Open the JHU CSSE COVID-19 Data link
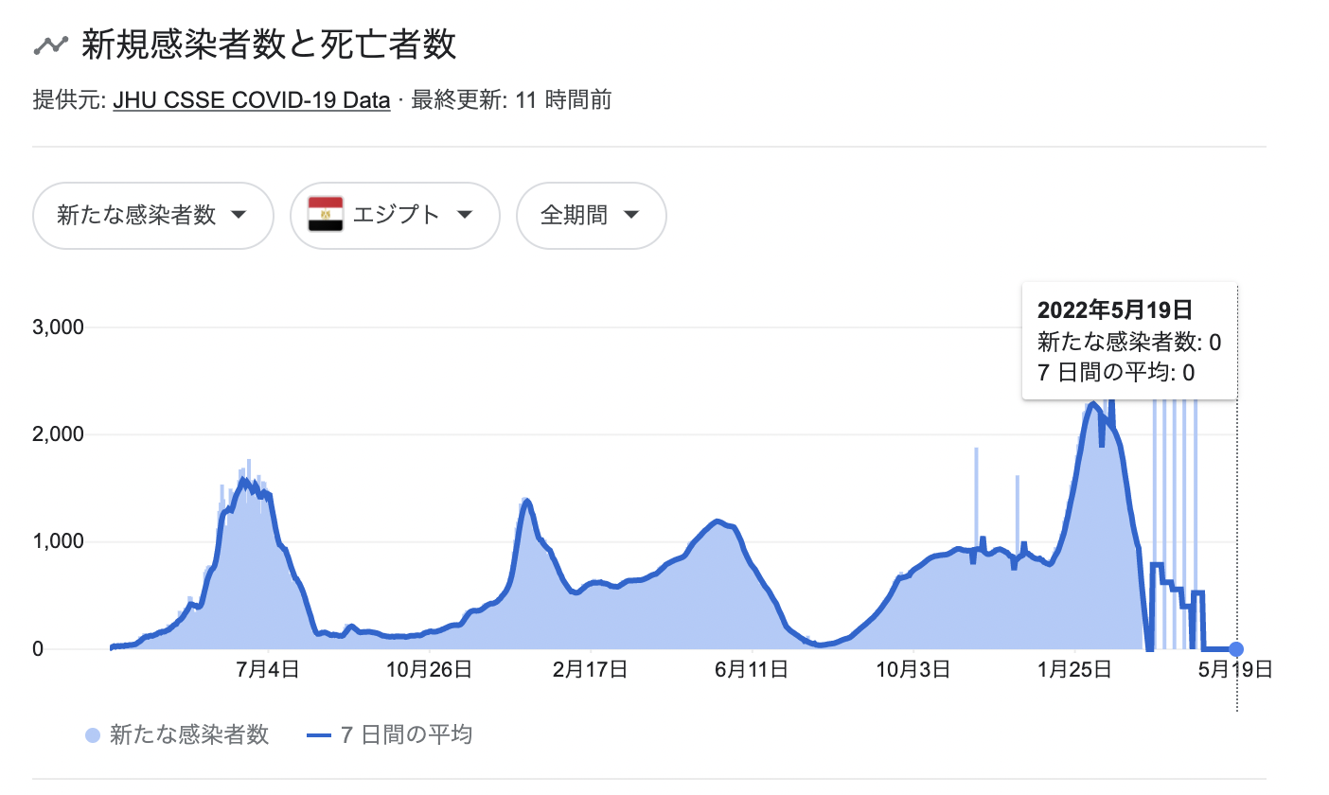 (x=251, y=100)
